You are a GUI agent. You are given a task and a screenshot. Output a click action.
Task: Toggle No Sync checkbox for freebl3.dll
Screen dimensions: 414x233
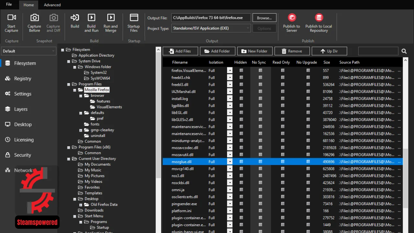click(x=260, y=85)
